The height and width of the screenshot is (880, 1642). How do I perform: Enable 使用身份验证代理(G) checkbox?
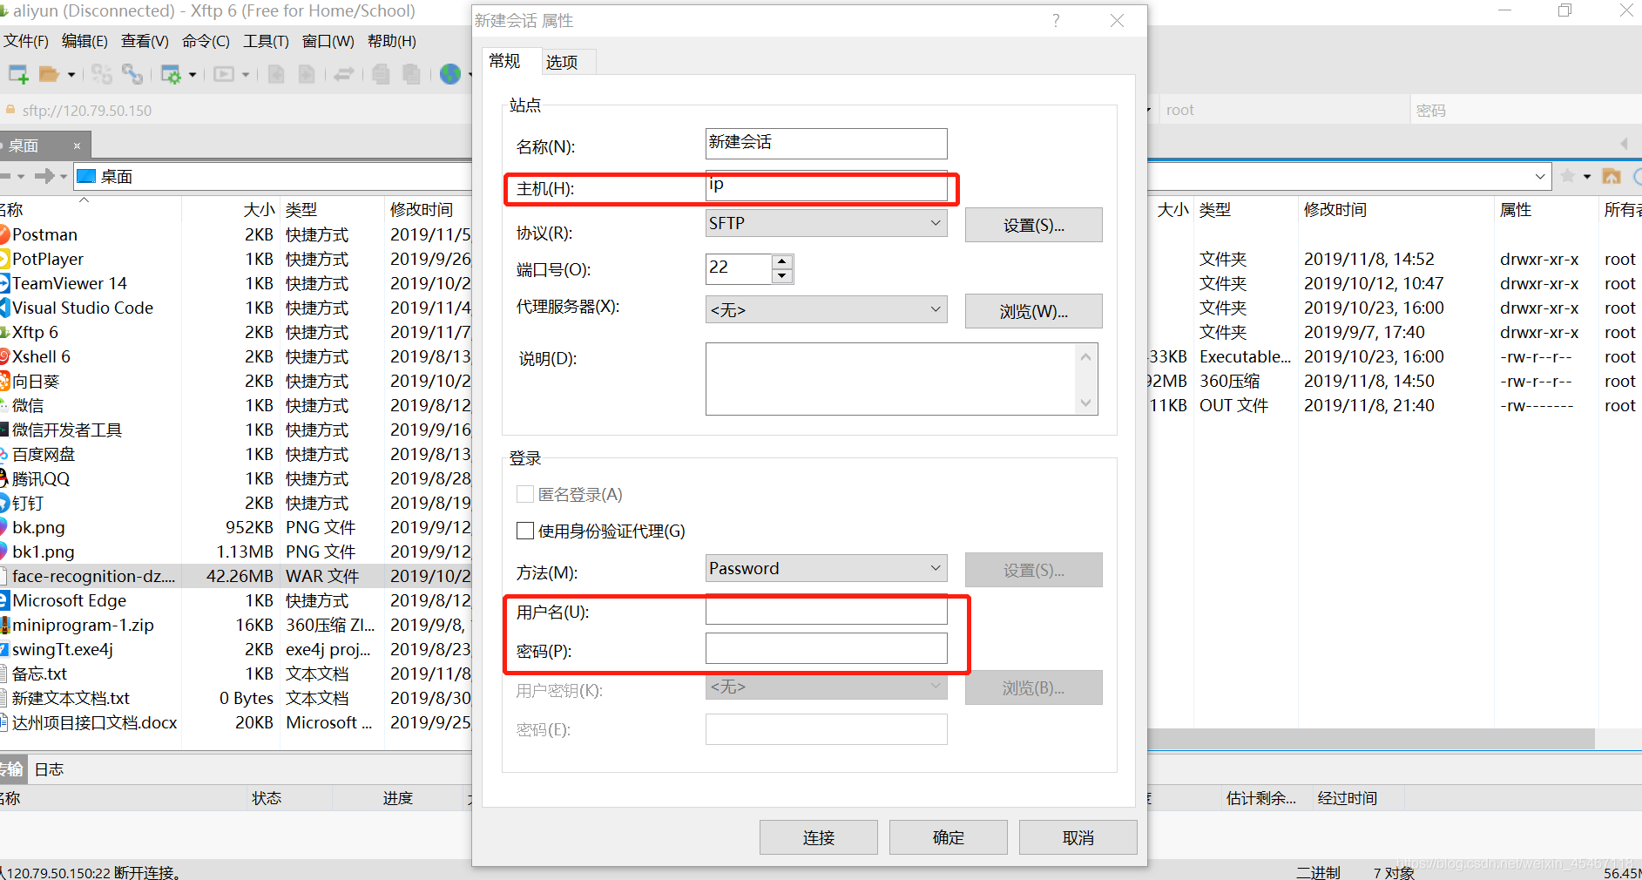point(525,531)
